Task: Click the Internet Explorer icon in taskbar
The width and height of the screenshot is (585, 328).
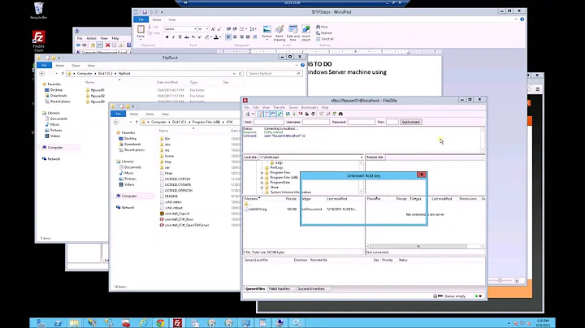Action: (144, 323)
